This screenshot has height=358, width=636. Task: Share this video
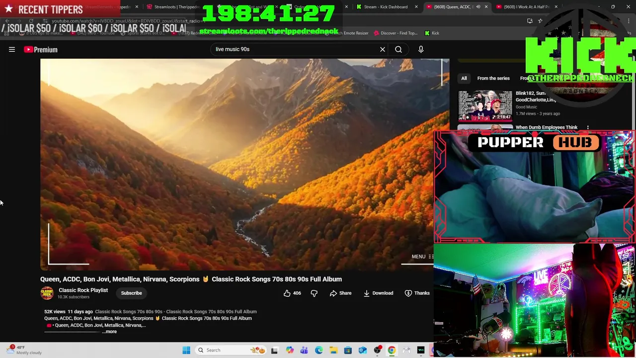tap(340, 293)
